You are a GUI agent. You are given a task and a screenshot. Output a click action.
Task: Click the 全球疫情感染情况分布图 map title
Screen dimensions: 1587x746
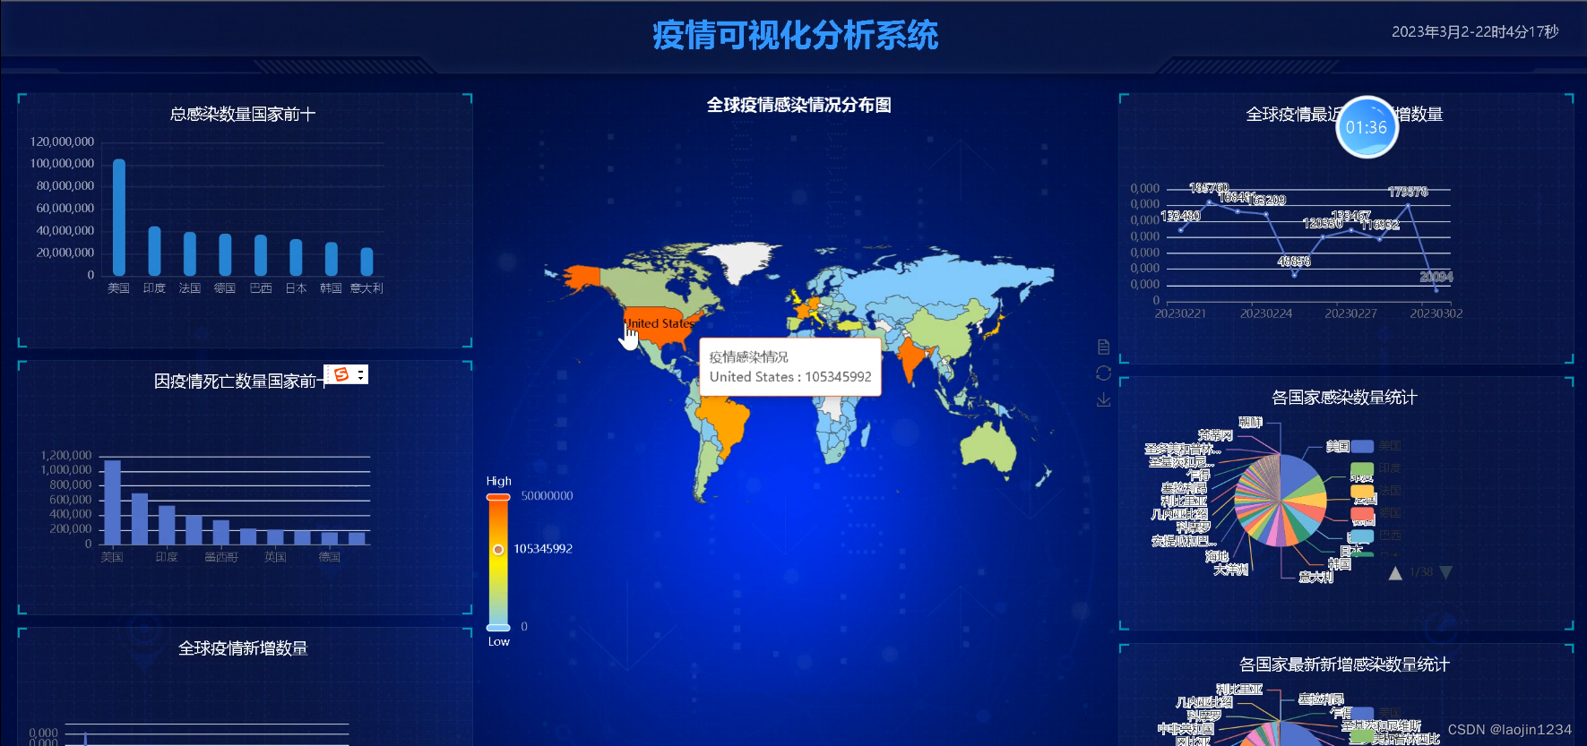tap(798, 105)
